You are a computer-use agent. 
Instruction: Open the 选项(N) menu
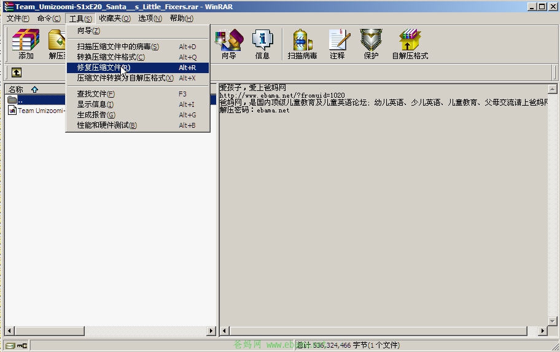click(150, 18)
